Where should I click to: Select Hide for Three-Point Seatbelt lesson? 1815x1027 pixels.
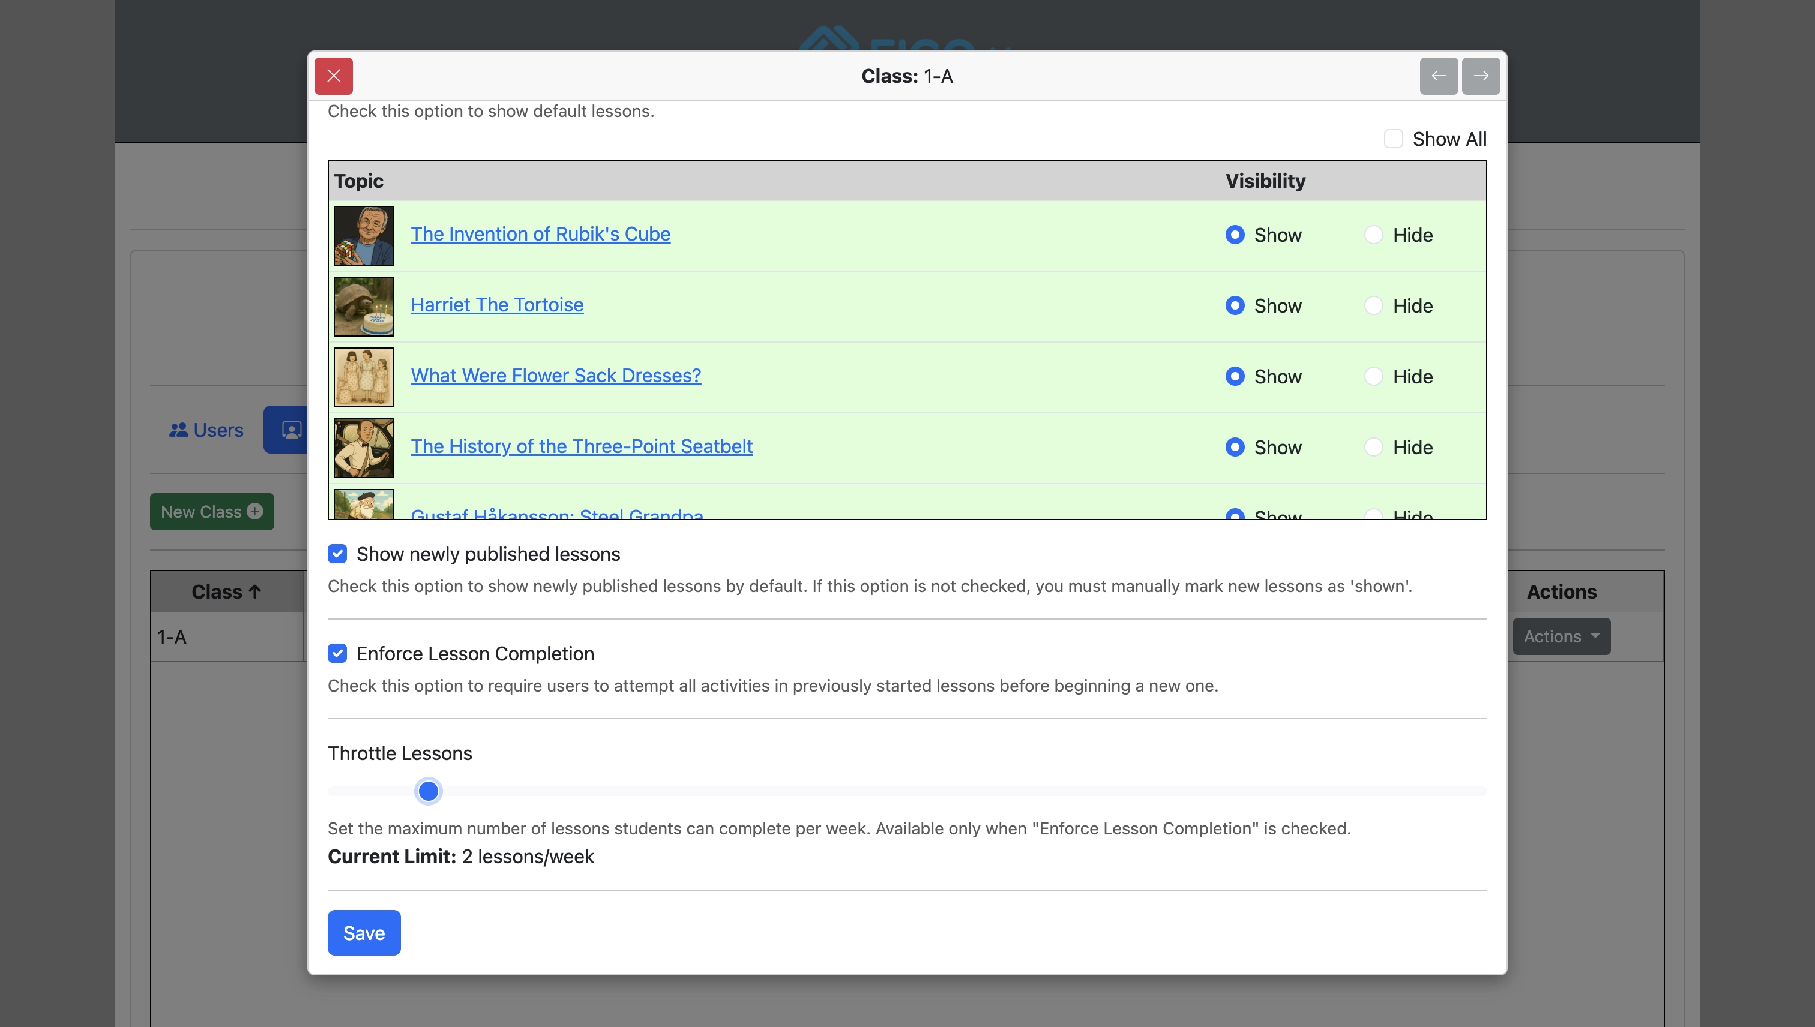pyautogui.click(x=1373, y=446)
